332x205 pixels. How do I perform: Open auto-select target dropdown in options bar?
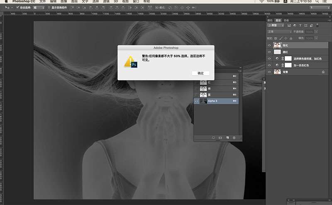pyautogui.click(x=39, y=7)
